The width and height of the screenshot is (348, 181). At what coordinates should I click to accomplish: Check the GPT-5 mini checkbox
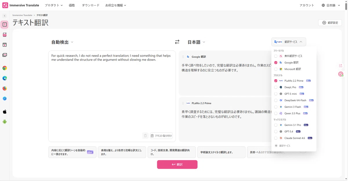point(276,94)
